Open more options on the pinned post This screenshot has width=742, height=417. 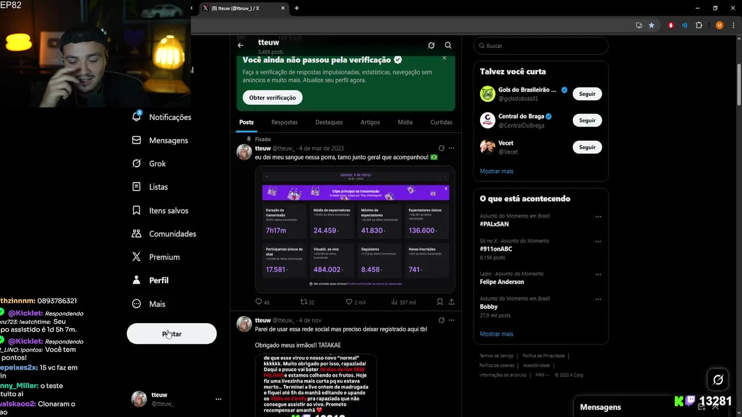point(452,148)
